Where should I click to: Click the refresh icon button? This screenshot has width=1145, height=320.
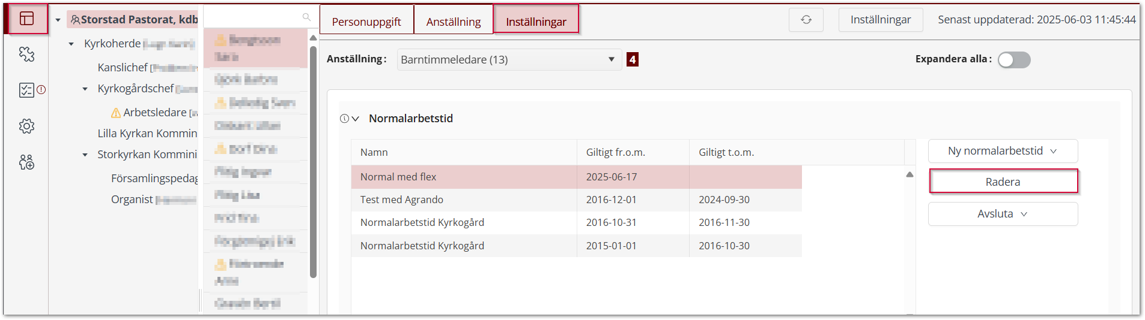pyautogui.click(x=806, y=20)
